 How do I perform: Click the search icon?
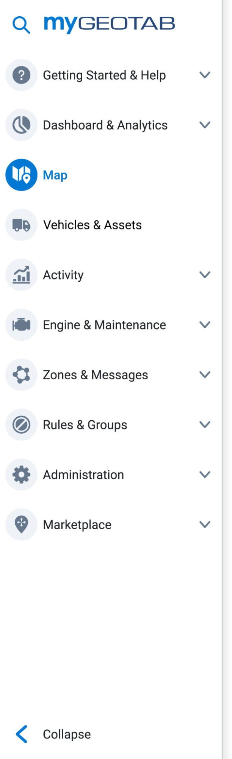(21, 24)
